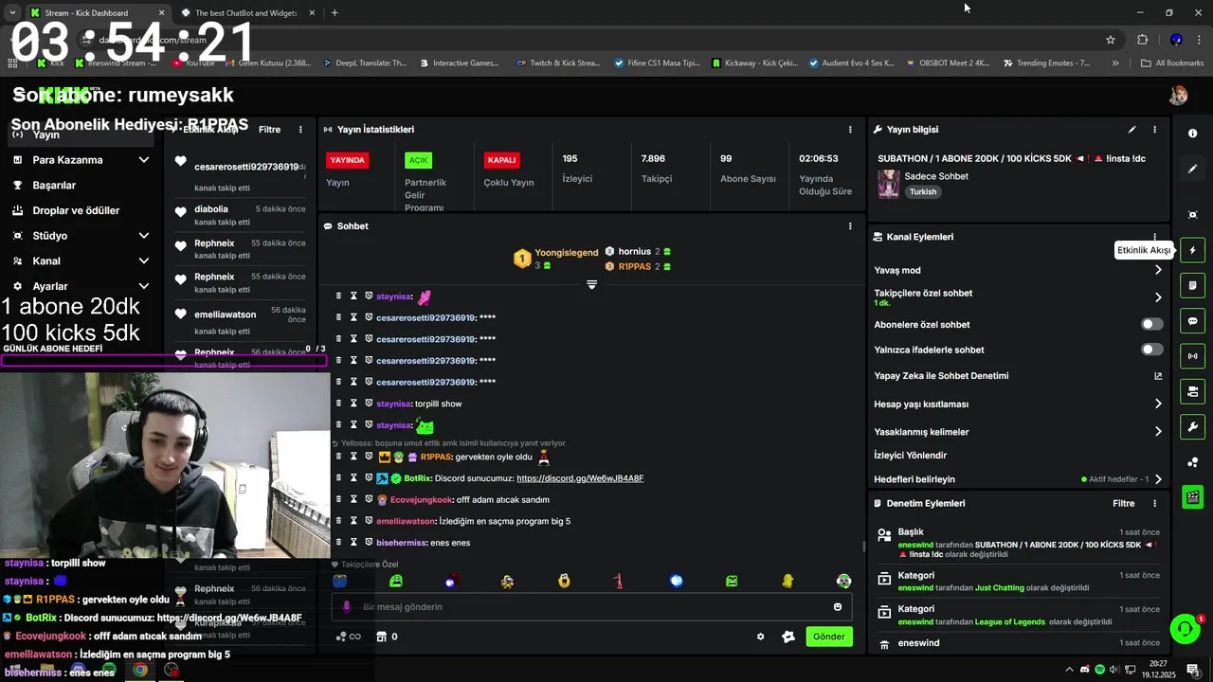Click the info icon in right sidebar
The height and width of the screenshot is (682, 1213).
click(1192, 134)
